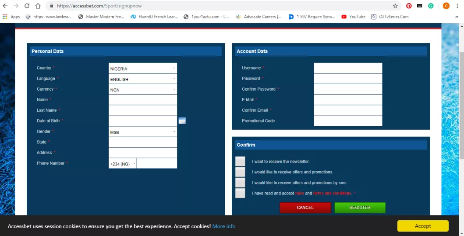Image resolution: width=464 pixels, height=236 pixels.
Task: Tick the offers and promotions checkbox
Action: click(240, 172)
